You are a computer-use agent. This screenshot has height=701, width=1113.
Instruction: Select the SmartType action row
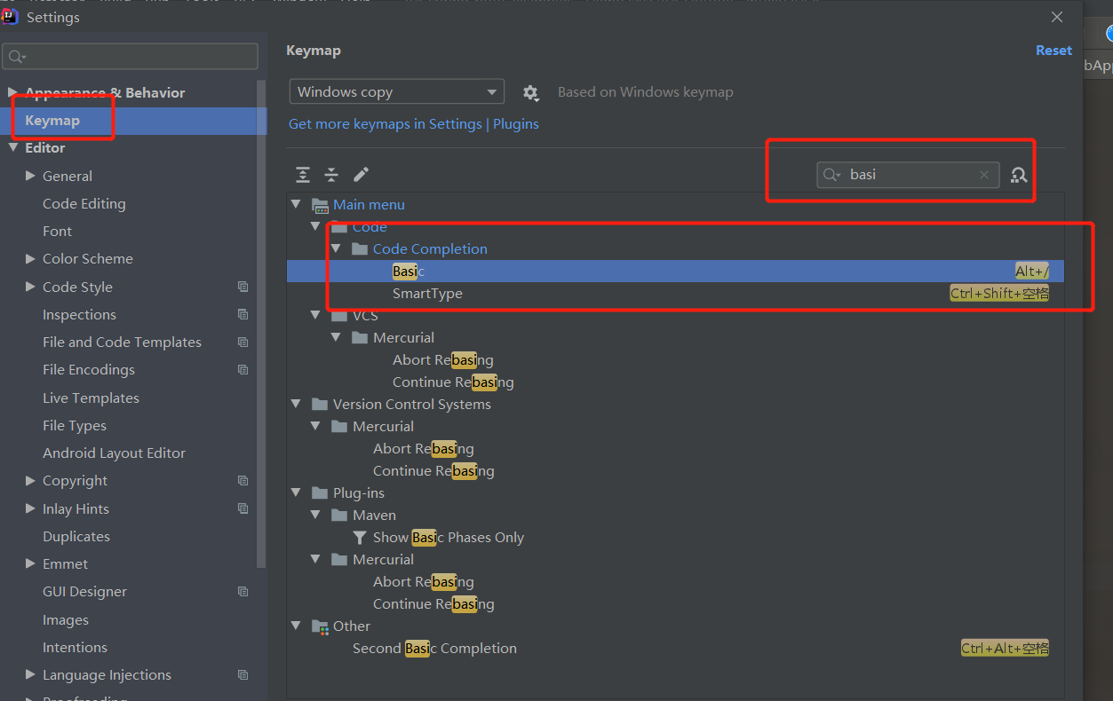pos(675,294)
